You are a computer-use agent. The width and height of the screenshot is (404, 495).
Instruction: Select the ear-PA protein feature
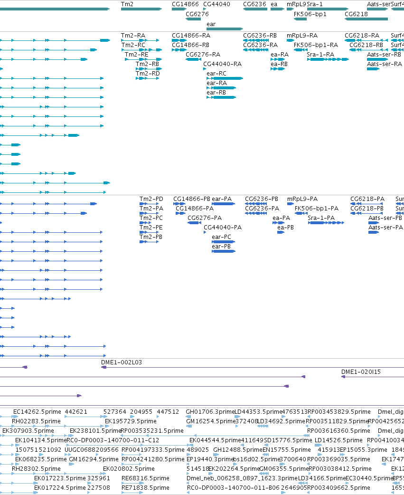224,204
